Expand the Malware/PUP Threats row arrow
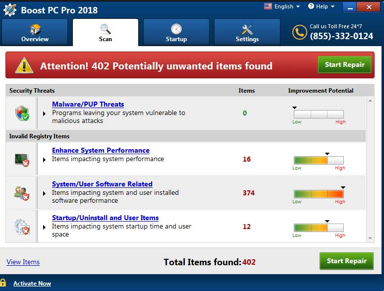 coord(45,114)
